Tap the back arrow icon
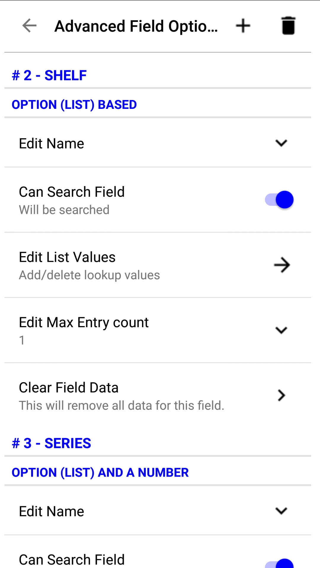320x568 pixels. point(29,26)
